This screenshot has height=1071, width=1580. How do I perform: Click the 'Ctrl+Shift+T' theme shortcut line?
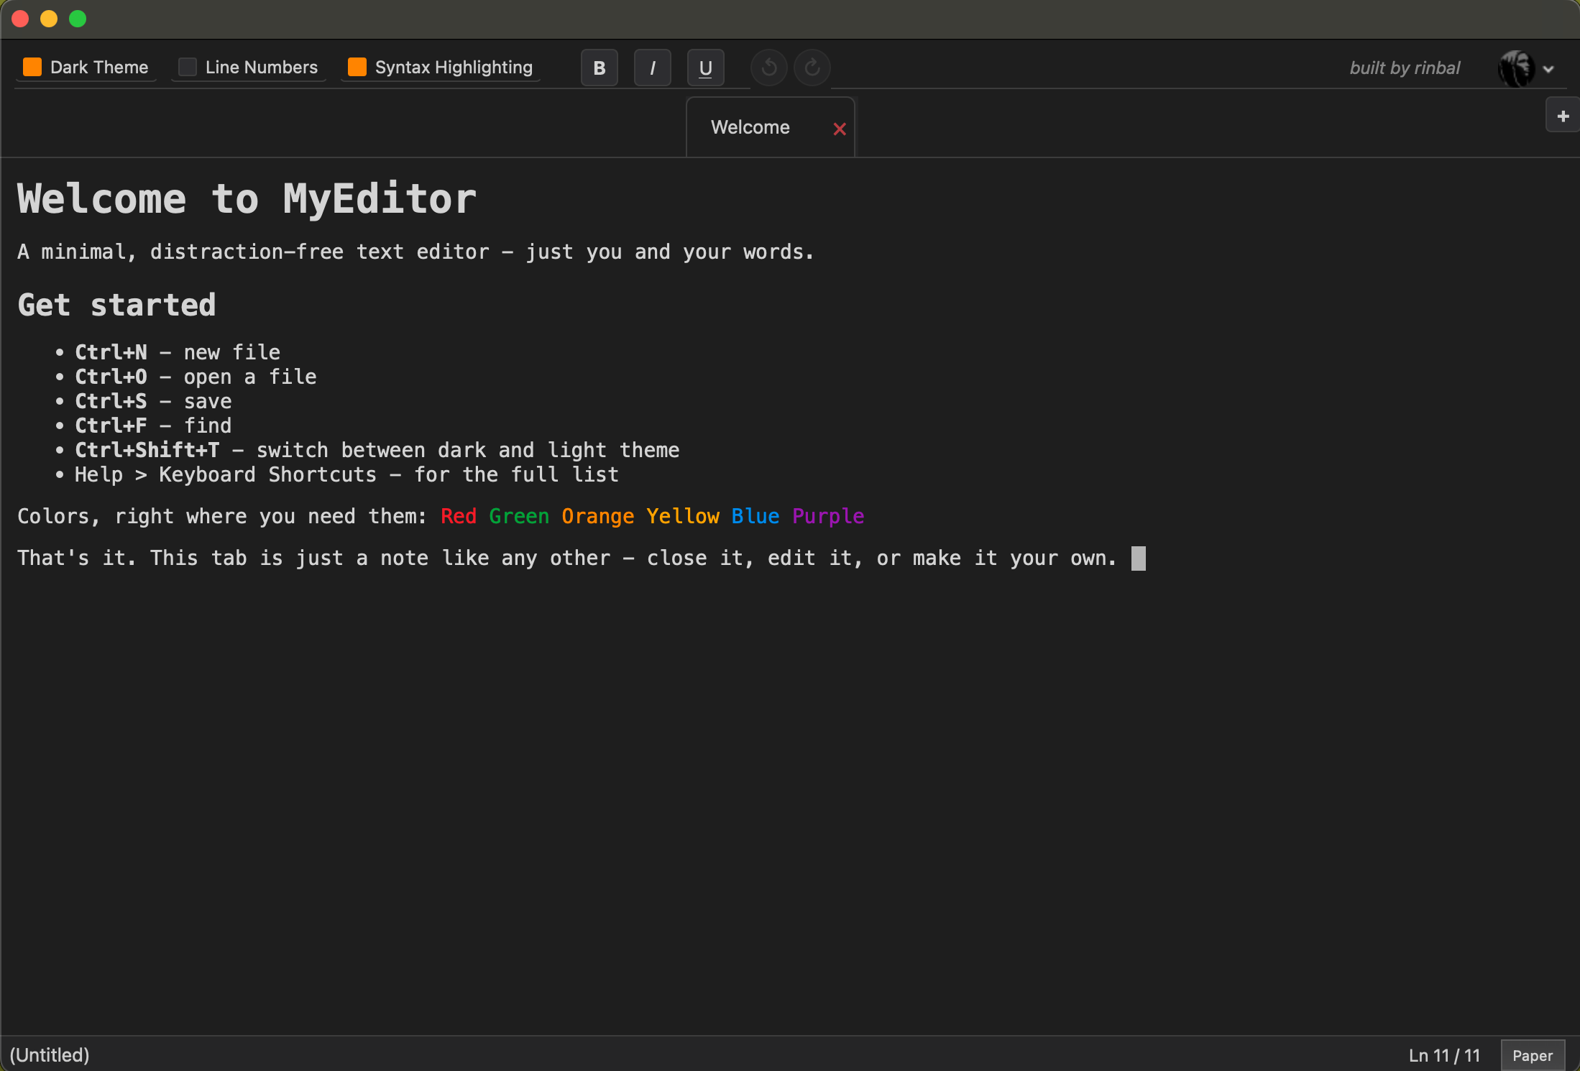point(377,450)
